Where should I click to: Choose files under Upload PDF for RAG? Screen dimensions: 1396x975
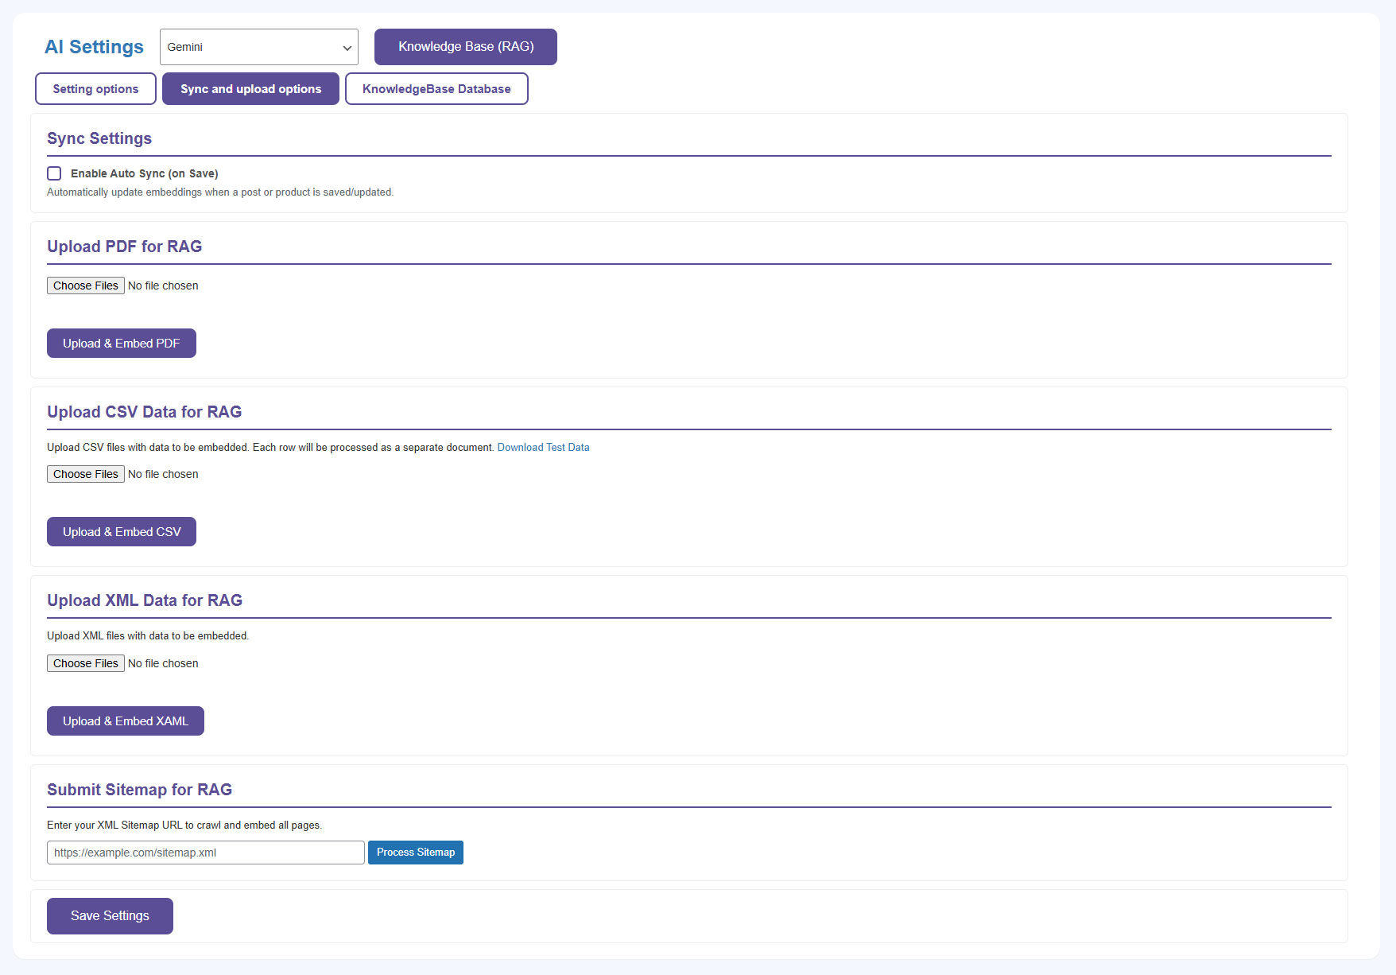click(85, 286)
